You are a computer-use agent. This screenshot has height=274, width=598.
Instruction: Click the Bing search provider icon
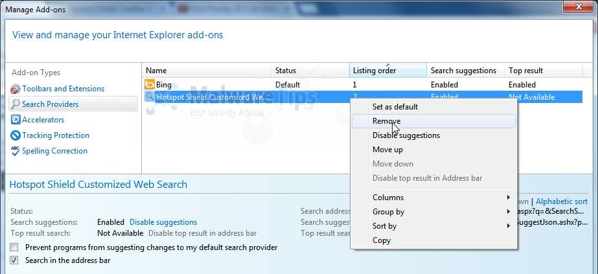150,85
